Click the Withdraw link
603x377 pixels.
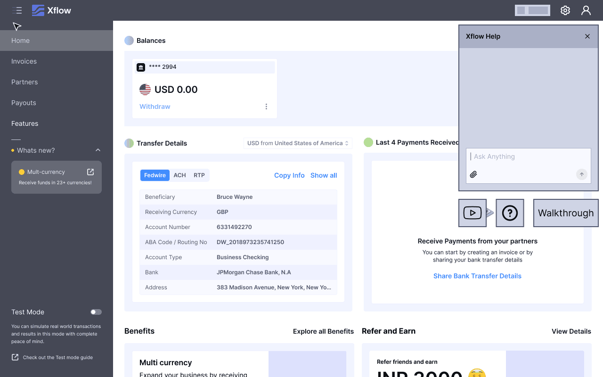[x=155, y=107]
